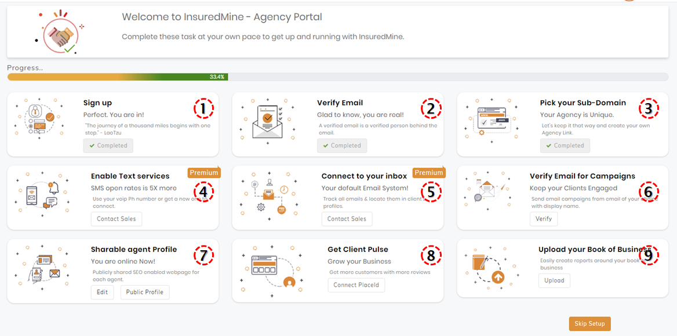Verify email for campaigns
677x336 pixels.
(544, 218)
